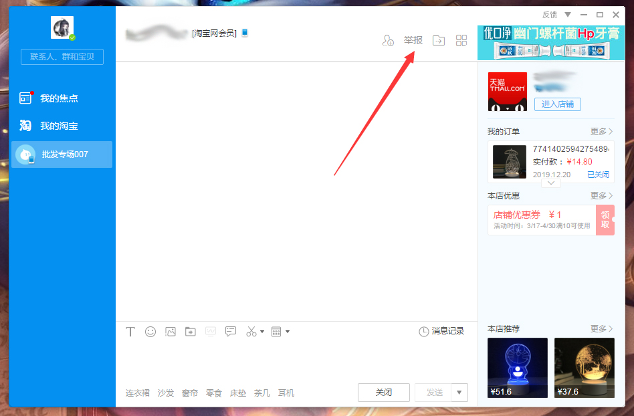This screenshot has width=634, height=416.
Task: Open the emoji picker
Action: point(150,331)
